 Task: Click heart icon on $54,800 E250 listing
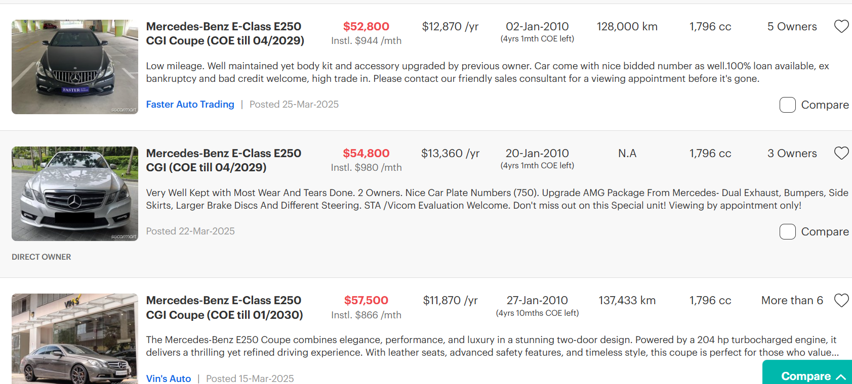tap(841, 153)
